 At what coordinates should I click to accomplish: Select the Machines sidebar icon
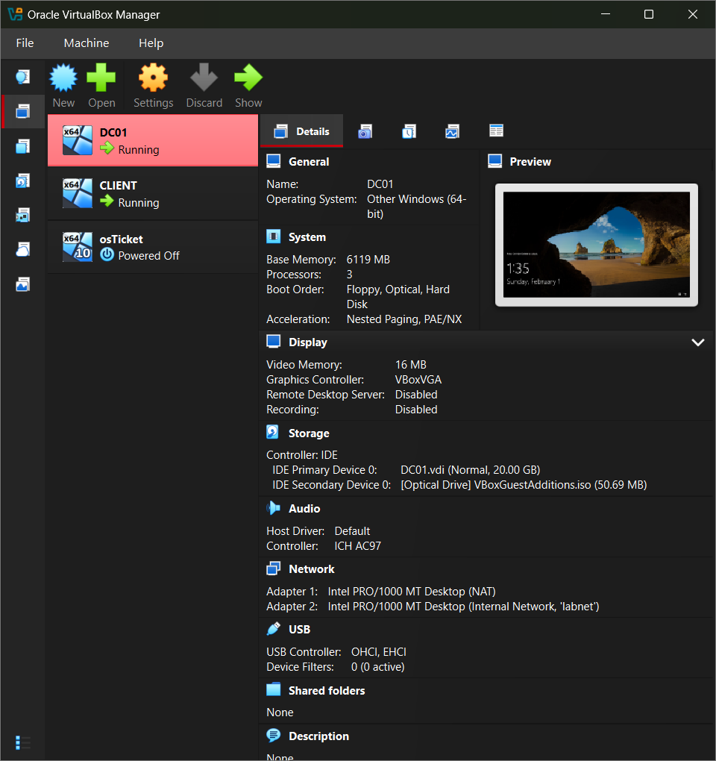23,112
